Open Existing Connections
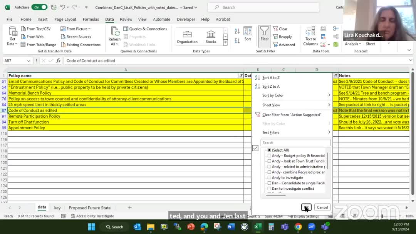Viewport: 416px width, 234px height. [x=81, y=45]
